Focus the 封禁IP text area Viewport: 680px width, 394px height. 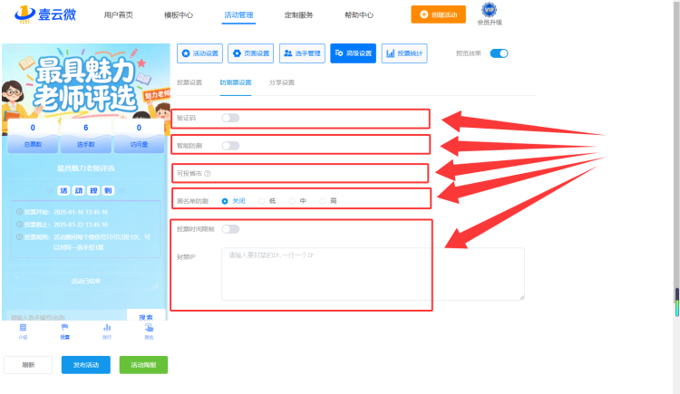point(373,274)
